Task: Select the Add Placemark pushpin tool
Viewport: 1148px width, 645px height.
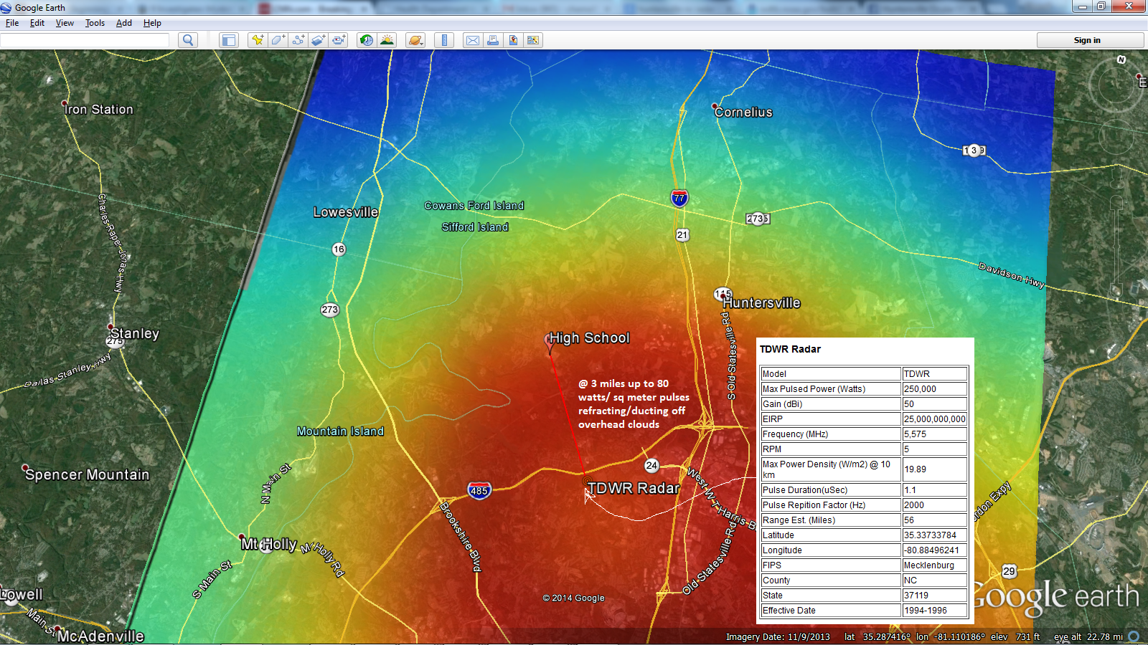Action: click(257, 40)
